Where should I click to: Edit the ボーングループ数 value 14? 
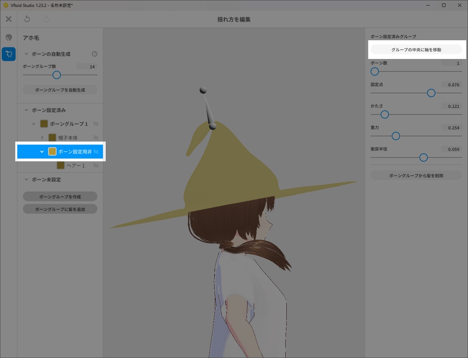tap(87, 67)
